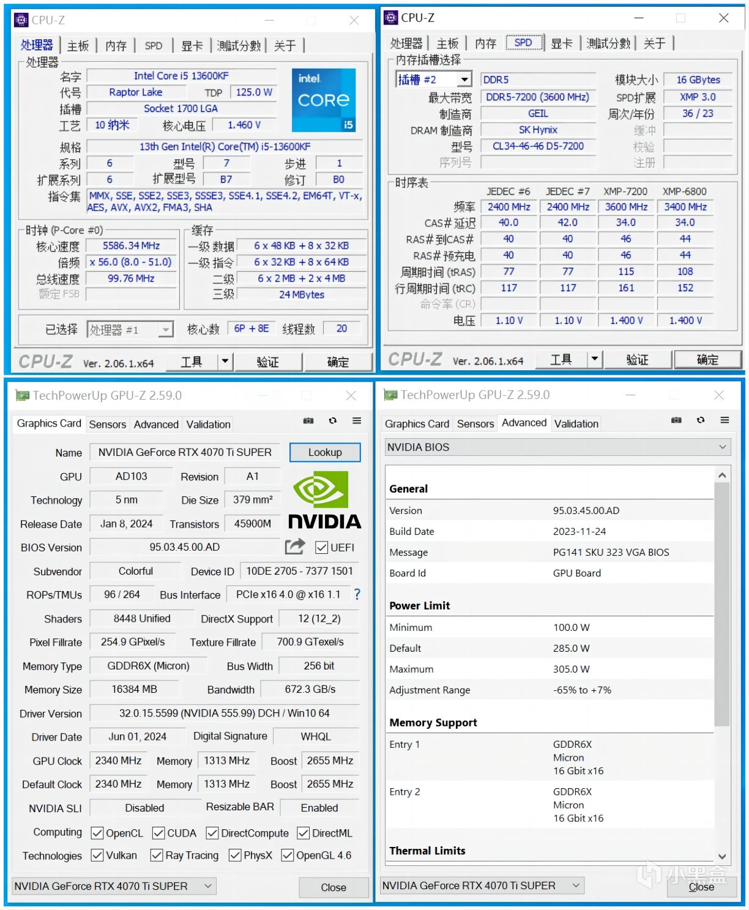Toggle the DirectML checkbox
The height and width of the screenshot is (910, 749).
click(303, 834)
